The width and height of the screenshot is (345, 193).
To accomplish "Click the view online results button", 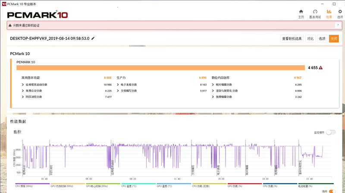I will [292, 38].
